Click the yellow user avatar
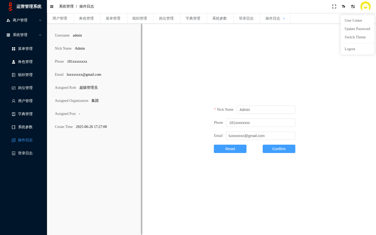376x235 pixels. pos(366,7)
